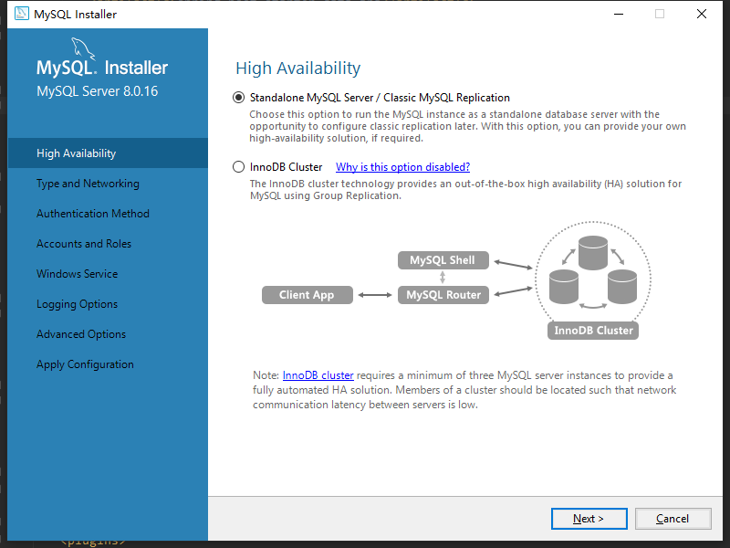This screenshot has height=548, width=730.
Task: Open 'Why is this option disabled?' link
Action: point(402,167)
